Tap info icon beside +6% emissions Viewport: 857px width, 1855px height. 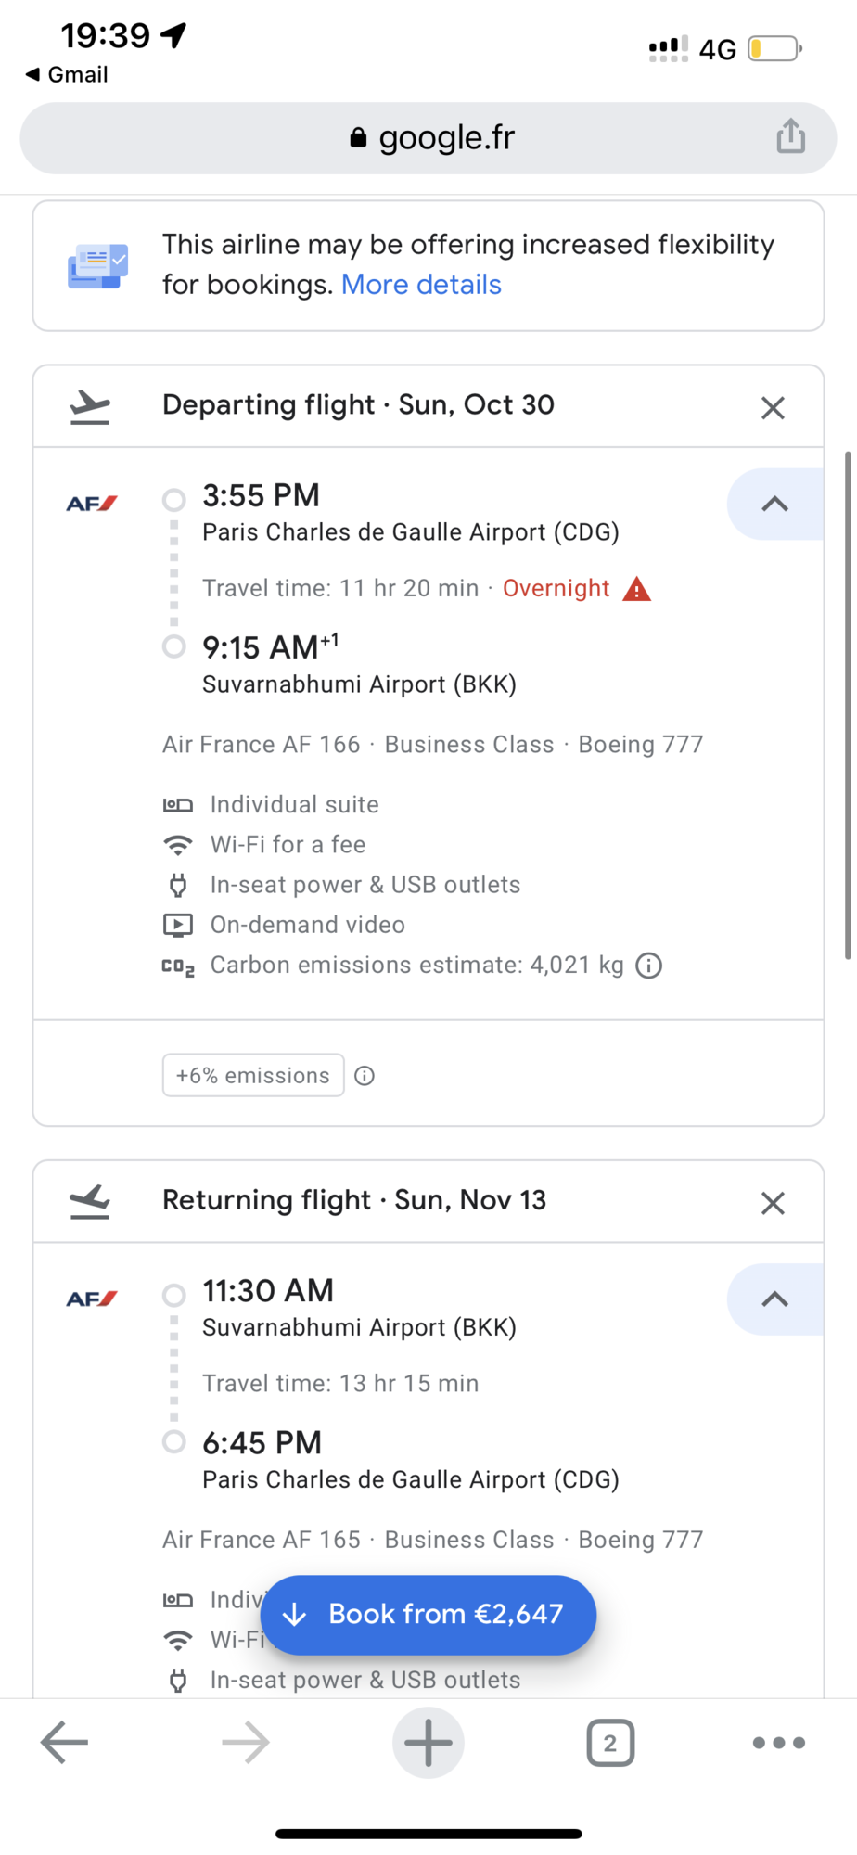pyautogui.click(x=365, y=1076)
